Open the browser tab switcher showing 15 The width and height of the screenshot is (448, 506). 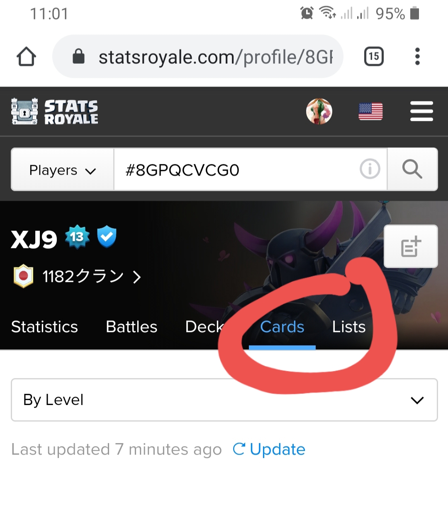[374, 56]
